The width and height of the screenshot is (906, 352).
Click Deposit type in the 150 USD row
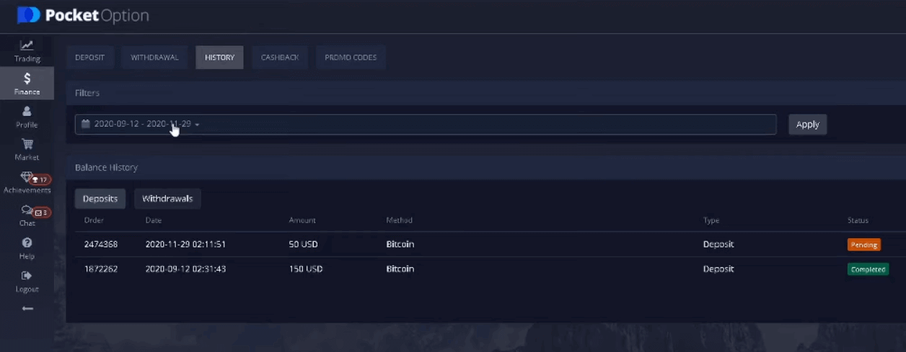pos(718,269)
